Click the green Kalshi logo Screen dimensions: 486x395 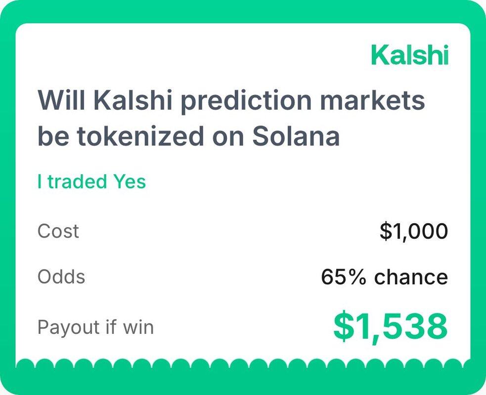410,55
